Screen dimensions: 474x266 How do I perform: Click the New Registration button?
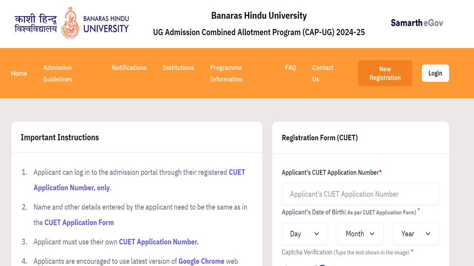pyautogui.click(x=385, y=73)
